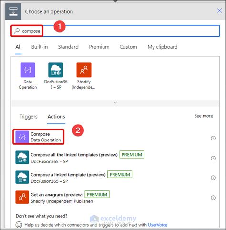Click the Data Operation connector icon
The width and height of the screenshot is (226, 230).
pos(28,70)
